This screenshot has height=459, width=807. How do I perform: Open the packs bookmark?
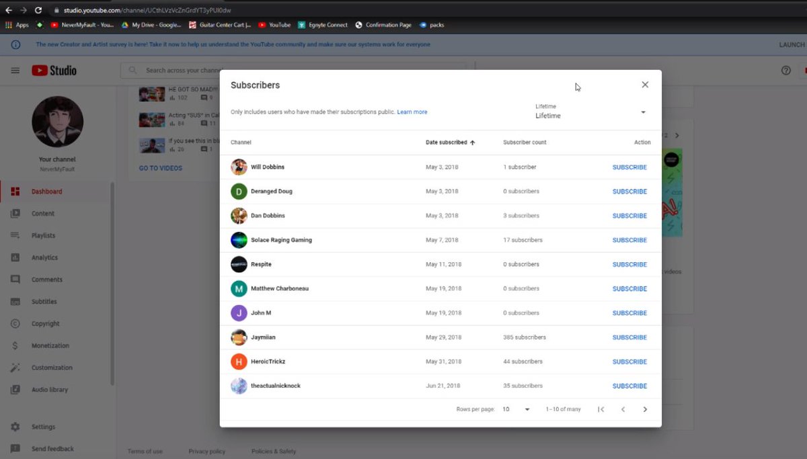tap(432, 25)
